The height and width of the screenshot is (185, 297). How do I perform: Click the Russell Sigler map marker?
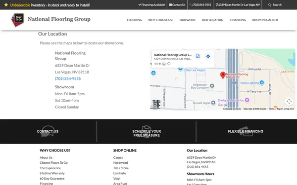tap(213, 103)
